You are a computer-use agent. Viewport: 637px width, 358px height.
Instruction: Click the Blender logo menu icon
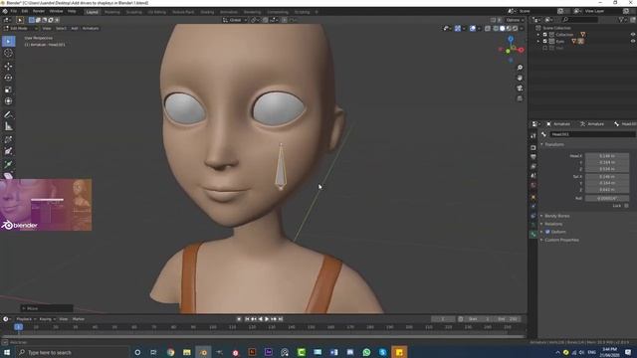pyautogui.click(x=5, y=11)
